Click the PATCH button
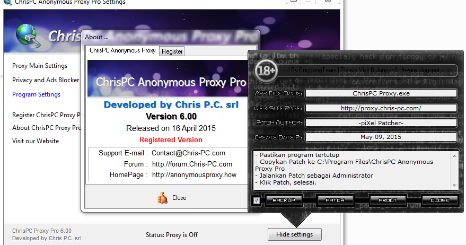 tap(335, 200)
